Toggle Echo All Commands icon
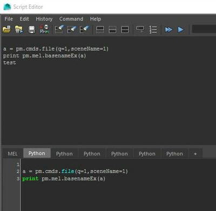 tap(140, 29)
